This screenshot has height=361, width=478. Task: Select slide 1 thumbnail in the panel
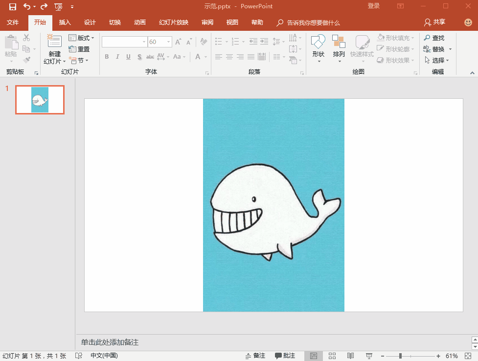[40, 100]
